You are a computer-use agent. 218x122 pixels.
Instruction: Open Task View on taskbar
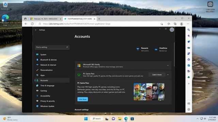pyautogui.click(x=107, y=119)
